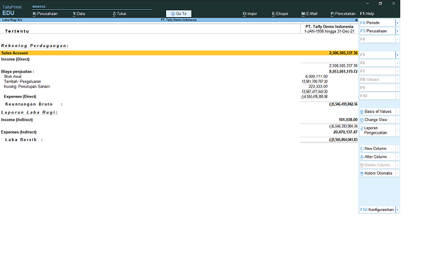Click the arrow beside F3: Perusahaan
The height and width of the screenshot is (253, 421).
(398, 31)
